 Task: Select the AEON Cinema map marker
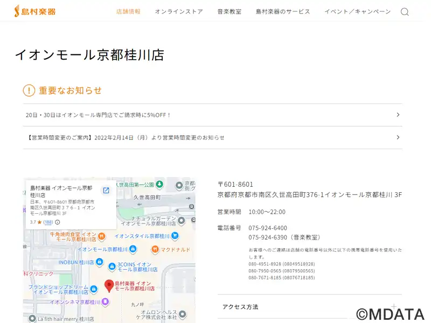coord(105,302)
